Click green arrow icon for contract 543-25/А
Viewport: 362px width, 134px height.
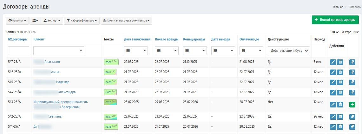tap(352, 105)
